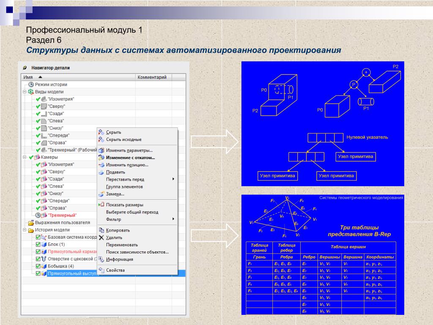Screen dimensions: 433x325
Task: Toggle the Бобышка (4) checkbox
Action: coord(38,266)
